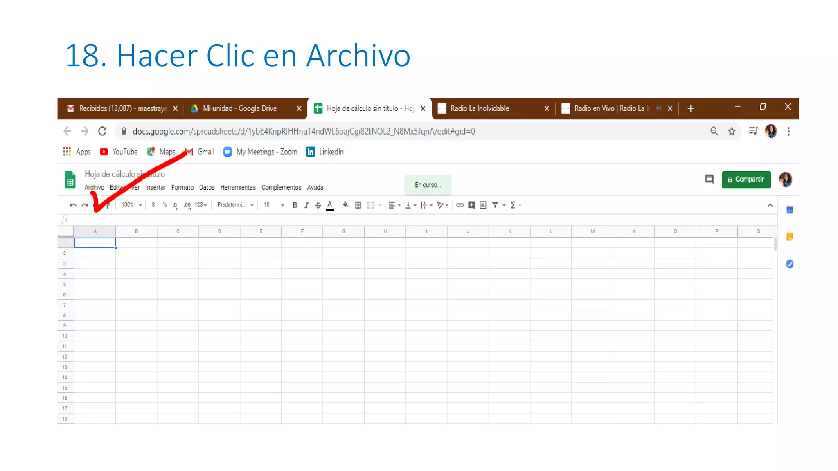Decrease decimal places
This screenshot has height=471, width=838.
point(176,205)
